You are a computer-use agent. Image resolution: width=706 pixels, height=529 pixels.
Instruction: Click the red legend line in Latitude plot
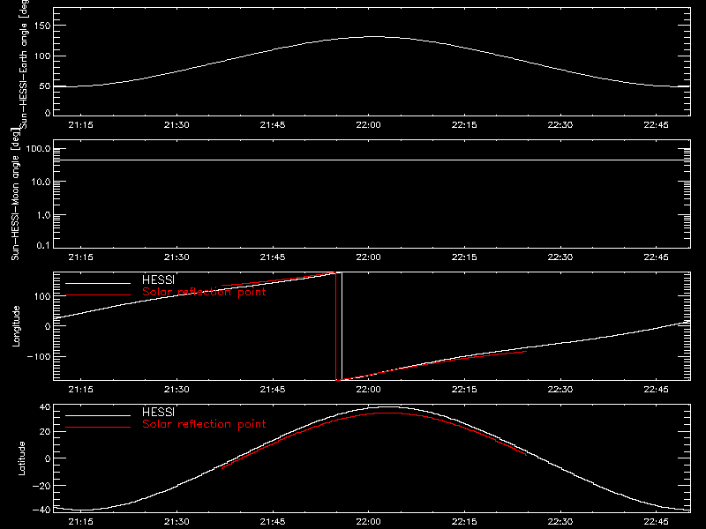98,428
